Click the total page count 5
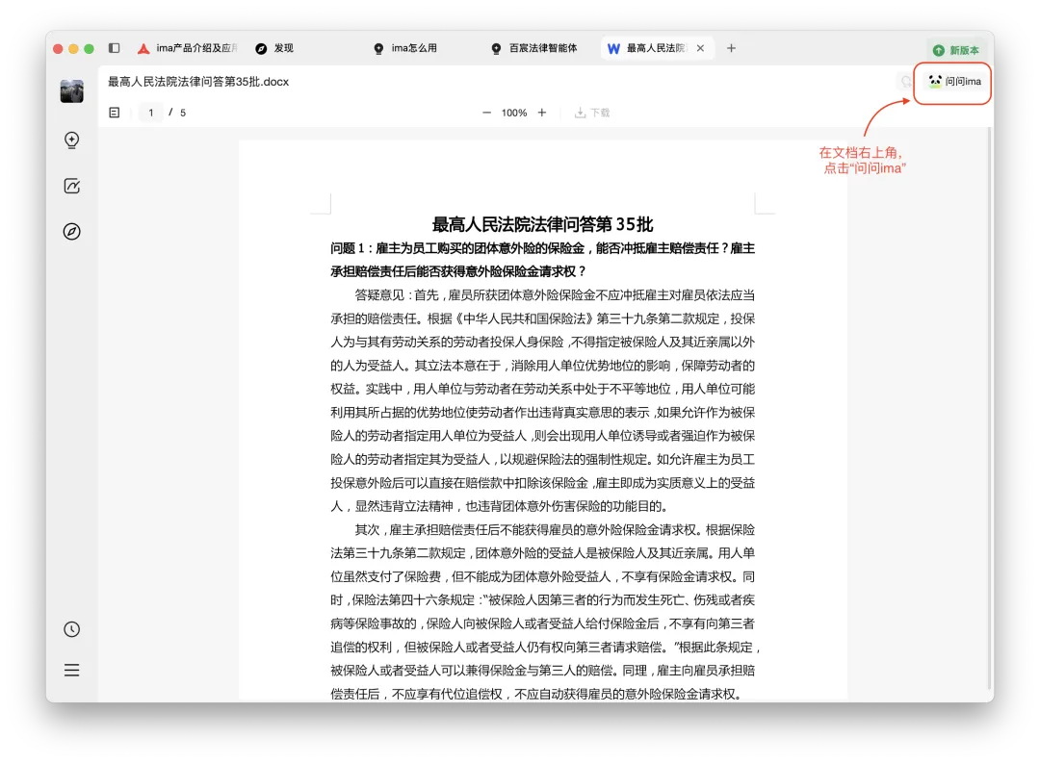Viewport: 1040px width, 763px height. (x=183, y=113)
